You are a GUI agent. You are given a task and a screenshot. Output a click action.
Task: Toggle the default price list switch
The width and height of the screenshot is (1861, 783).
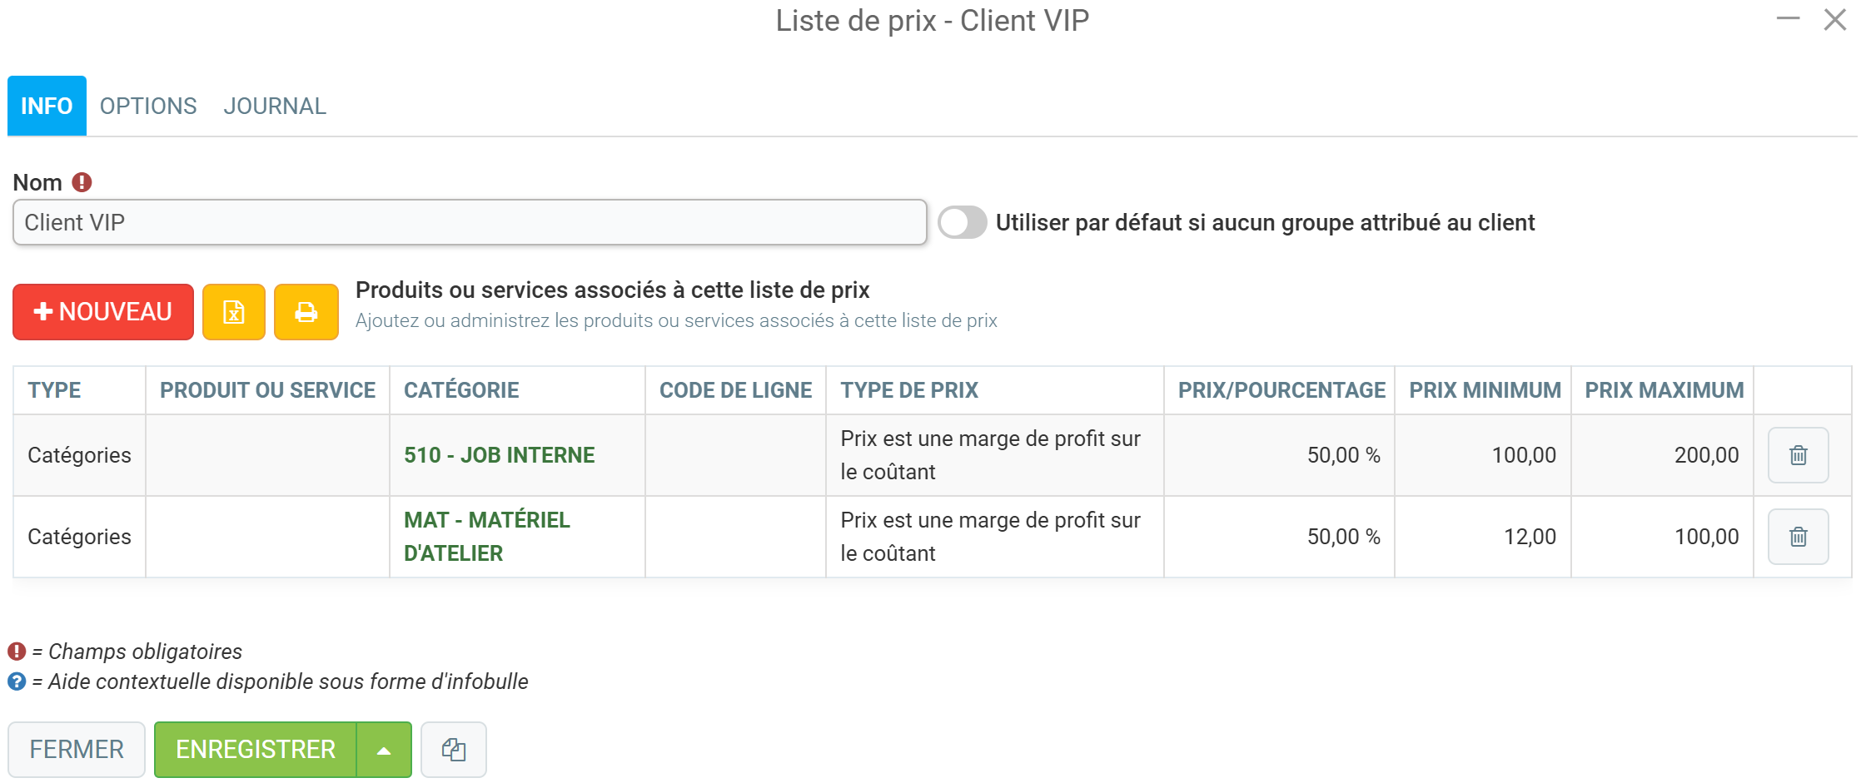[962, 222]
